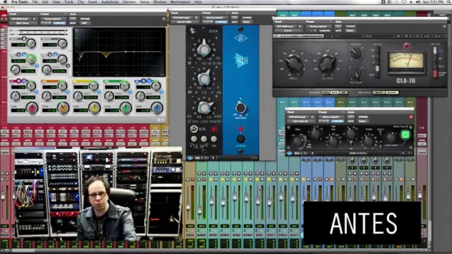Click the Release knob on the CLA-76
Screen dimensions: 452x254
[356, 73]
